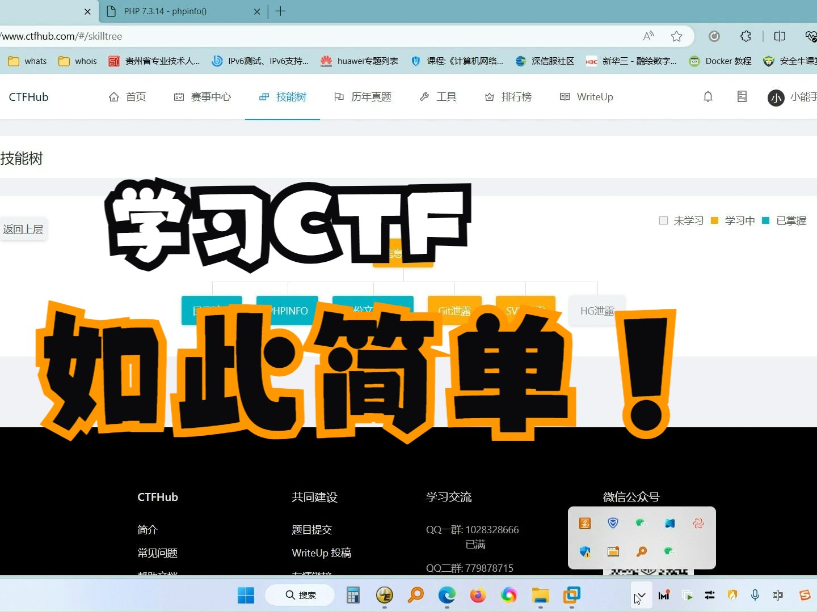Screen dimensions: 817x612
Task: Open the 排行榜 nav item
Action: pos(508,97)
